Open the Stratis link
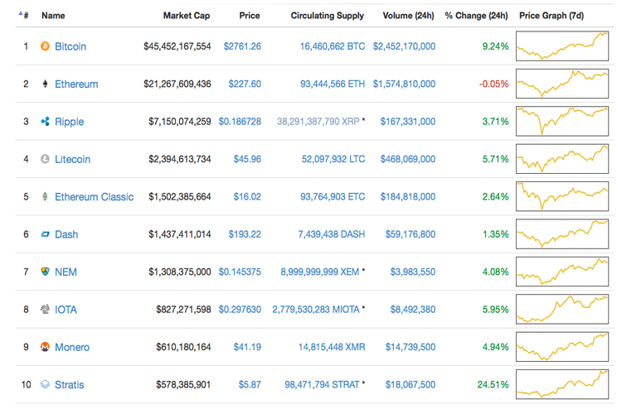Viewport: 622px width, 414px height. click(x=69, y=385)
